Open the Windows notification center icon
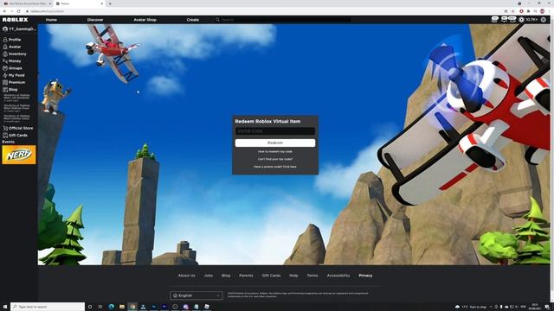This screenshot has width=554, height=311. (547, 307)
